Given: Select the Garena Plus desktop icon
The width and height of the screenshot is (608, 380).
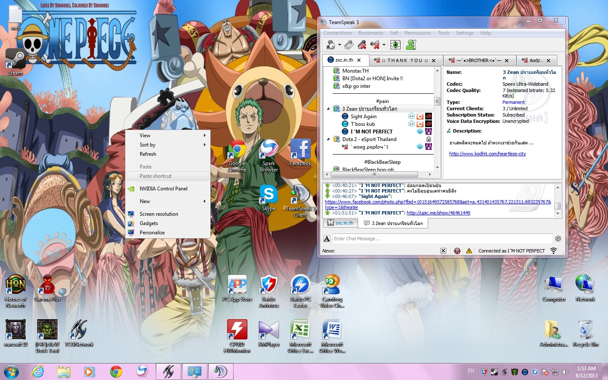Looking at the screenshot, I should (47, 289).
